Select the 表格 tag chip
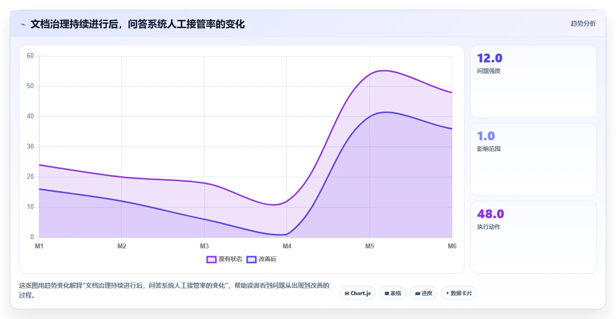The width and height of the screenshot is (616, 319). (x=393, y=293)
